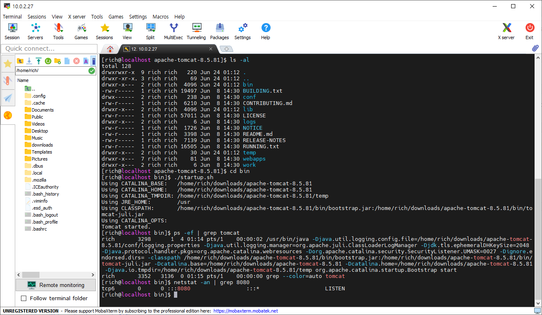542x315 pixels.
Task: Click the paperclip attach icon
Action: click(535, 48)
